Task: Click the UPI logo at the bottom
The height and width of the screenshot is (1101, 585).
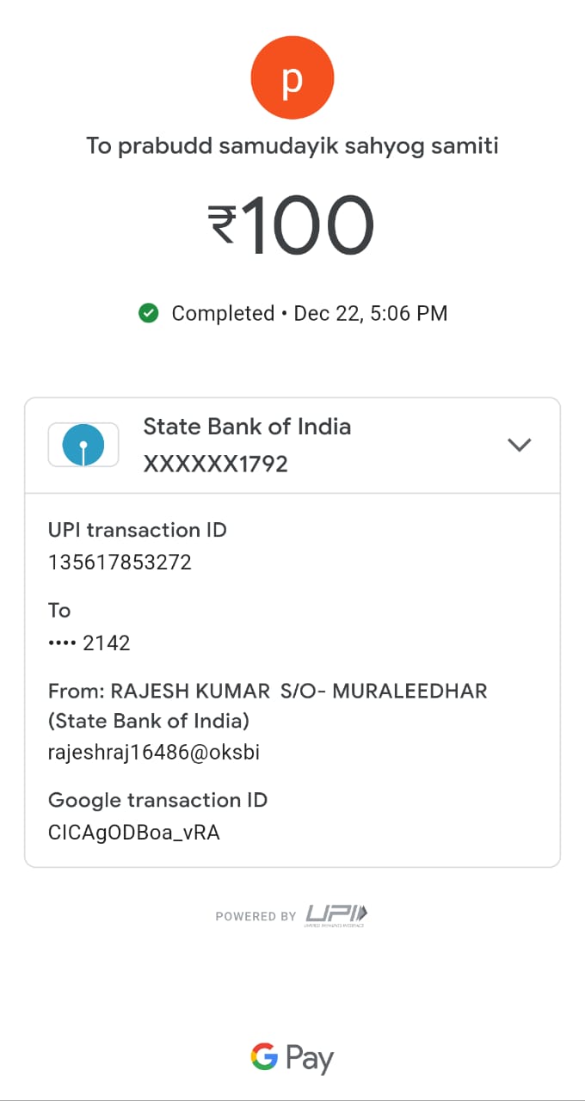Action: [336, 915]
